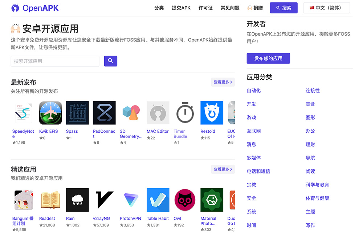The height and width of the screenshot is (236, 363).
Task: Open the 系统 category
Action: click(x=252, y=212)
